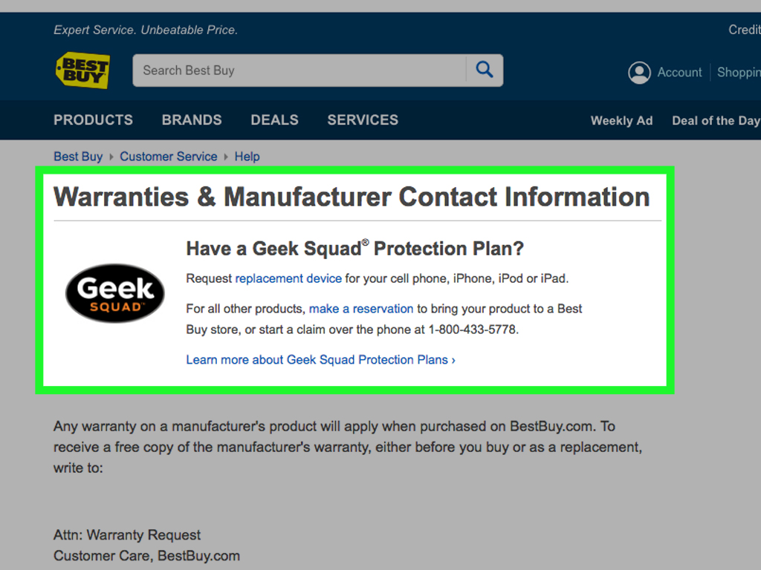This screenshot has width=761, height=570.
Task: Open the PRODUCTS menu
Action: (x=93, y=119)
